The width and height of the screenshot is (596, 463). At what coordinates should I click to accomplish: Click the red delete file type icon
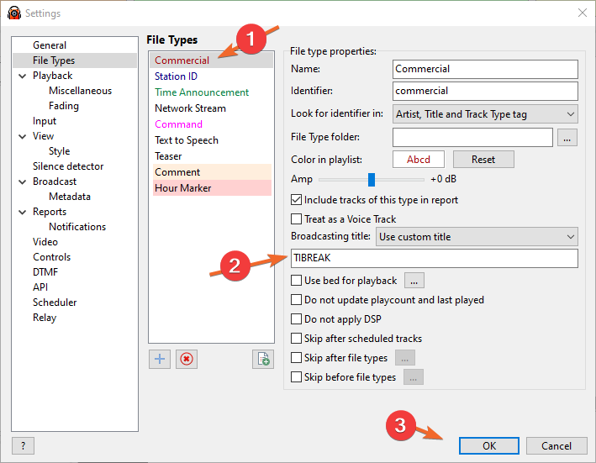(x=187, y=359)
